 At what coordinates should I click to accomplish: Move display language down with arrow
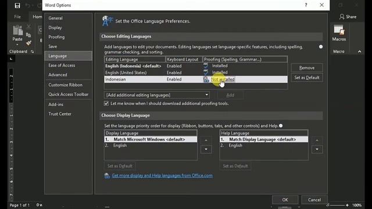(206, 149)
